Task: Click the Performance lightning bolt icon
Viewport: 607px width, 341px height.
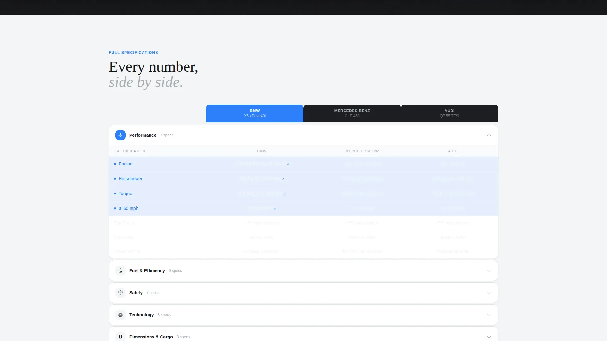Action: coord(120,135)
